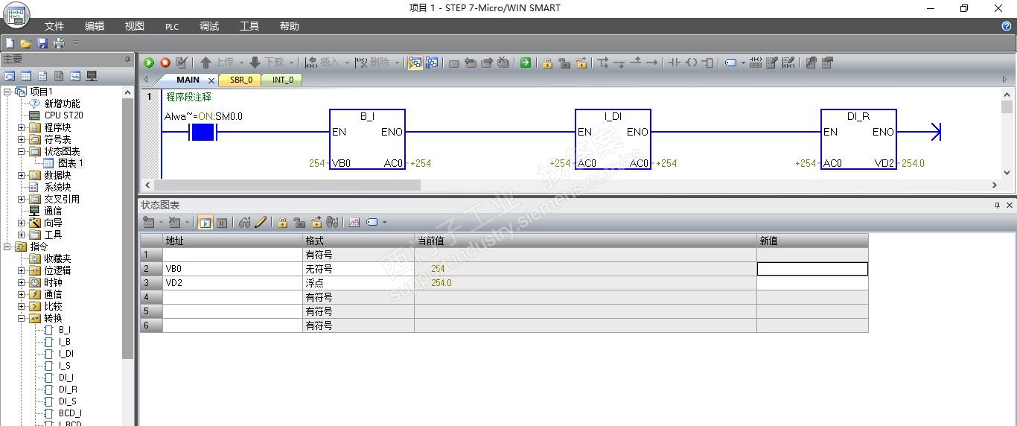Click the green go-to arrow icon
Screen dimensions: 1017x426
(x=526, y=63)
